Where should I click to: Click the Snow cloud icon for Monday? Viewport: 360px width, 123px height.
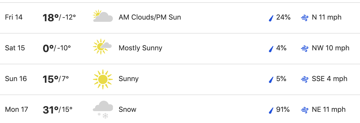[x=103, y=110]
